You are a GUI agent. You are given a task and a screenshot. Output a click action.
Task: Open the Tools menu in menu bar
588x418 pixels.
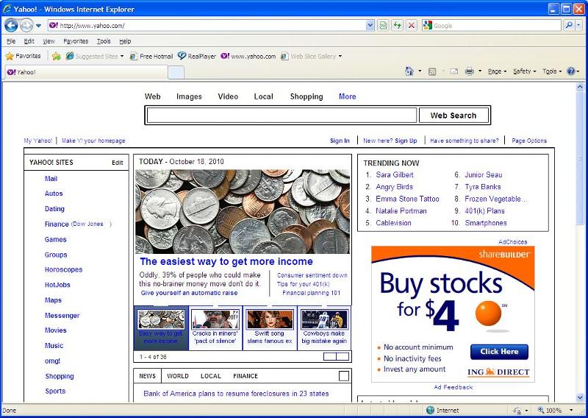click(104, 41)
